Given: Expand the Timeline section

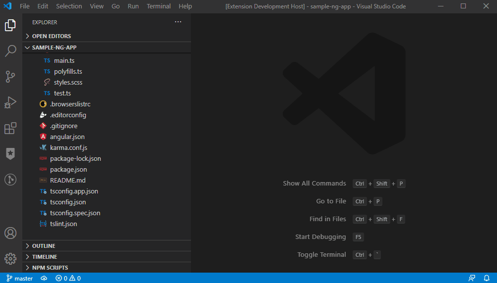Looking at the screenshot, I should [x=107, y=257].
